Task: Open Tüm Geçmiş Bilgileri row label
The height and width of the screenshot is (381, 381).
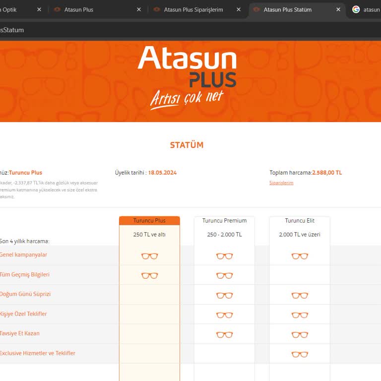Action: click(x=24, y=274)
